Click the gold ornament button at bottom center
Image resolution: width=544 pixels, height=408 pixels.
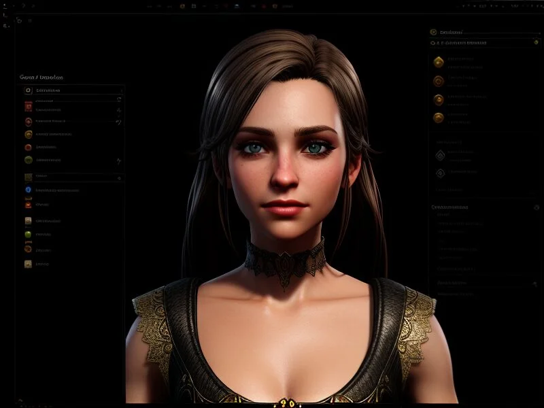pyautogui.click(x=287, y=403)
